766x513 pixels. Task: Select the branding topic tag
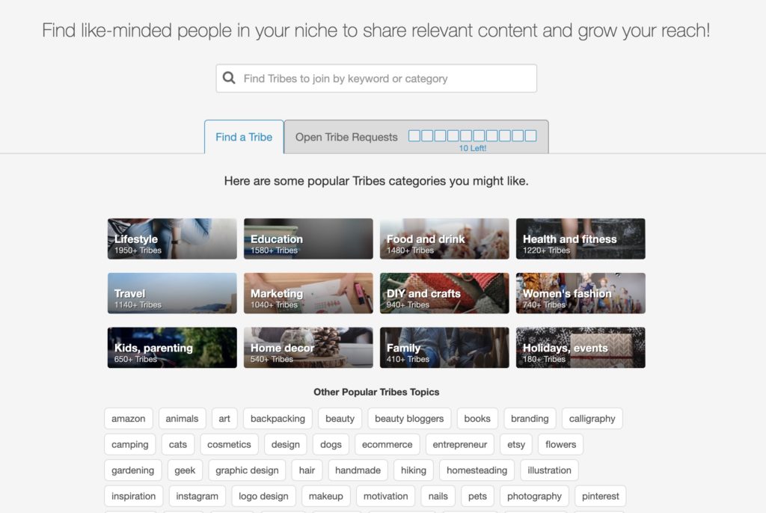tap(530, 419)
